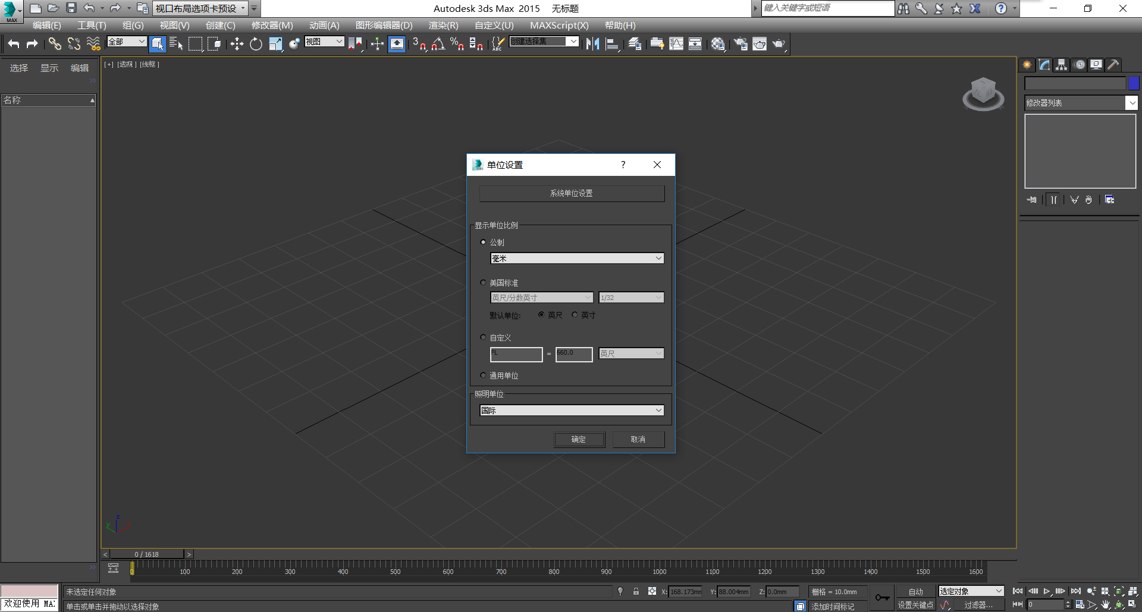Image resolution: width=1142 pixels, height=612 pixels.
Task: Expand the 国际 lighting units dropdown
Action: 571,411
